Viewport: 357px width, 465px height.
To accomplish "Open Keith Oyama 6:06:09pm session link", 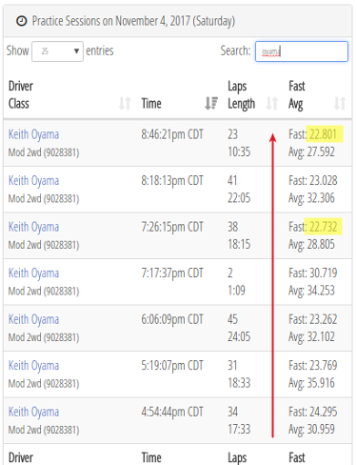I will (33, 319).
